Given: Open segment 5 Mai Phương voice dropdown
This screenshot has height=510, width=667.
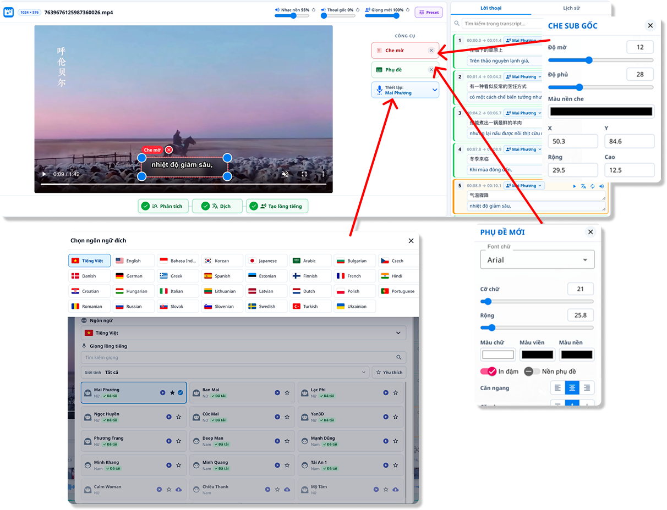Looking at the screenshot, I should [x=524, y=186].
